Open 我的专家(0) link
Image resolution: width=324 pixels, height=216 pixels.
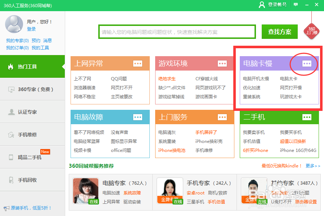[17, 41]
